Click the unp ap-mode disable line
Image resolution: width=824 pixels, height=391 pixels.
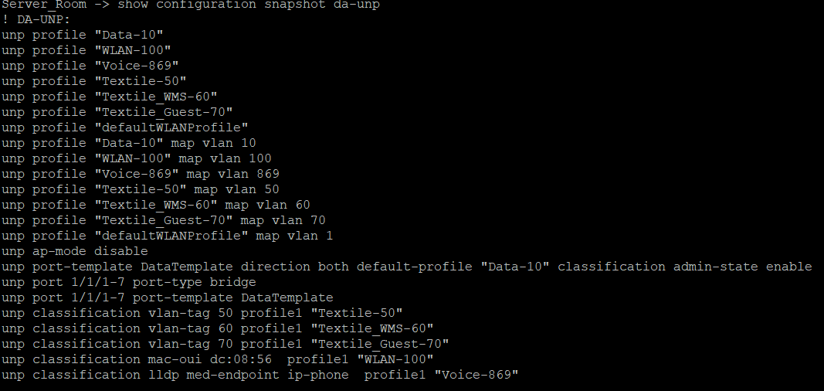(x=75, y=251)
